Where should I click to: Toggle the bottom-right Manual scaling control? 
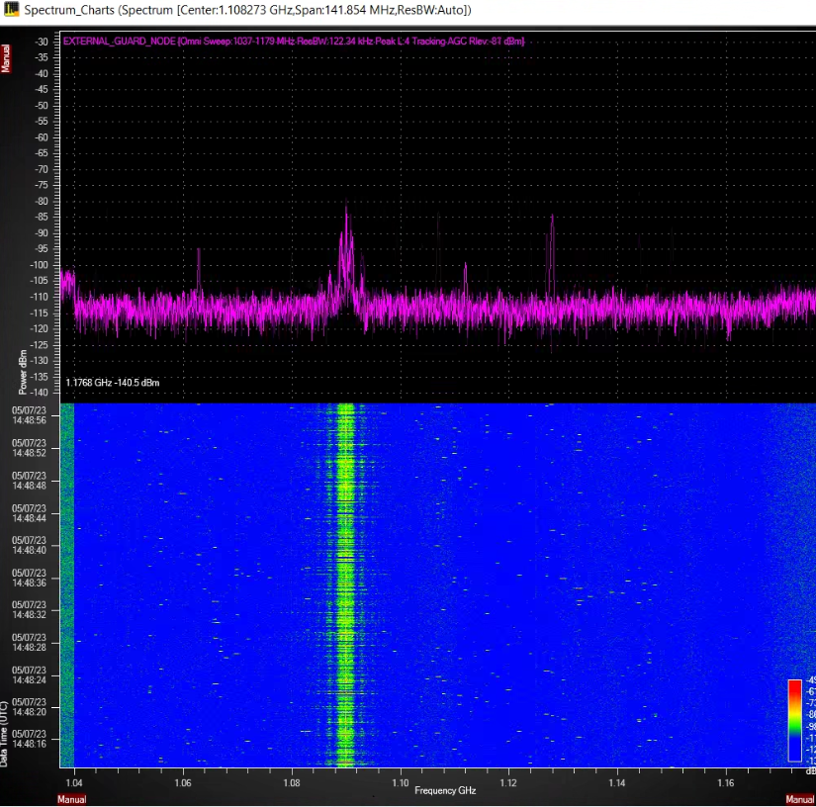[x=799, y=799]
